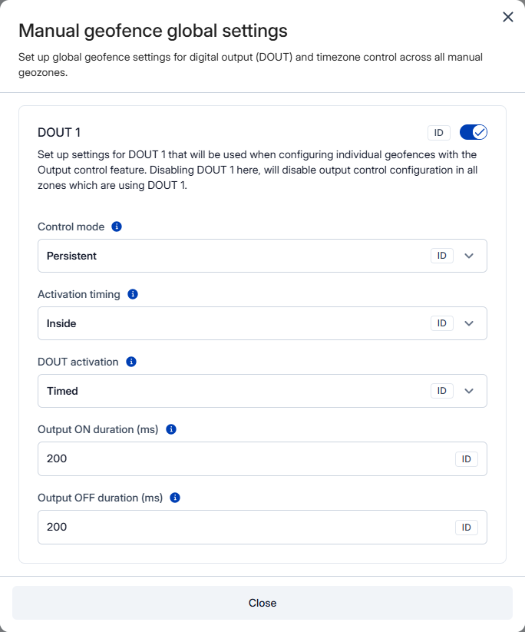This screenshot has width=525, height=632.
Task: Click ID badge in DOUT activation field
Action: point(441,391)
